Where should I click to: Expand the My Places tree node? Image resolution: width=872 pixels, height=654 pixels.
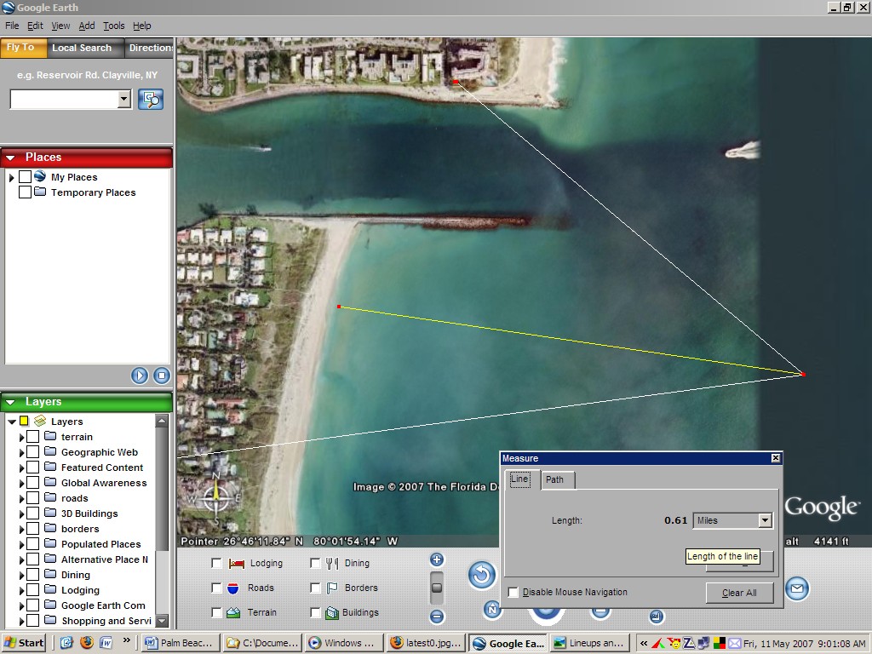(x=12, y=177)
